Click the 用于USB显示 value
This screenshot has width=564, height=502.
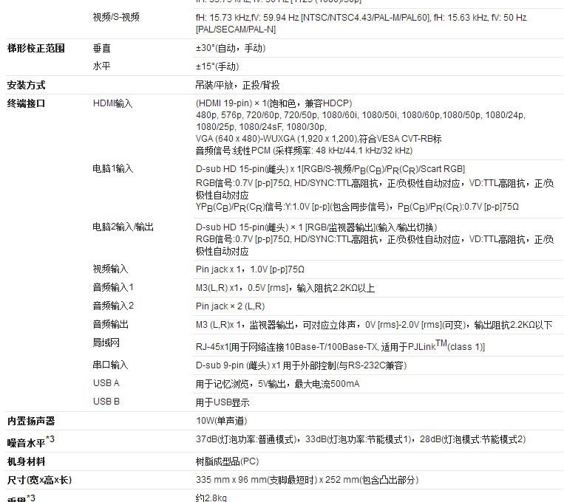pos(222,402)
